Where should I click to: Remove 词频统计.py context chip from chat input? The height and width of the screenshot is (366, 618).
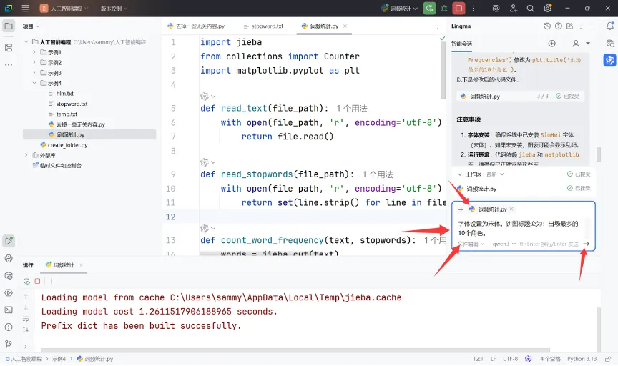511,209
